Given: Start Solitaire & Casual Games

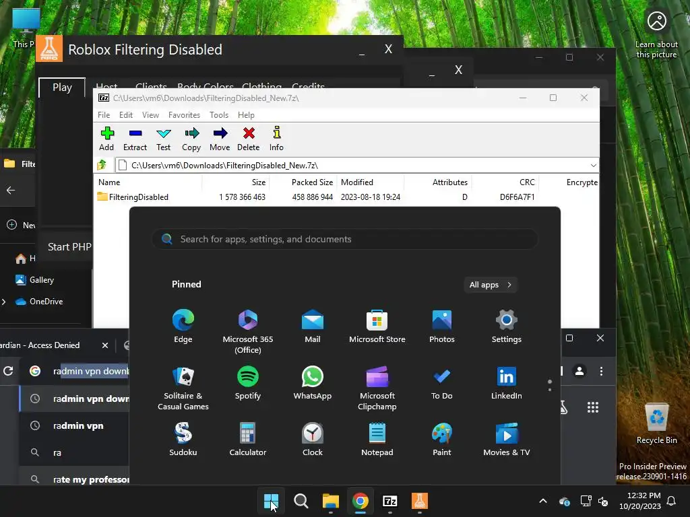Looking at the screenshot, I should pyautogui.click(x=183, y=388).
